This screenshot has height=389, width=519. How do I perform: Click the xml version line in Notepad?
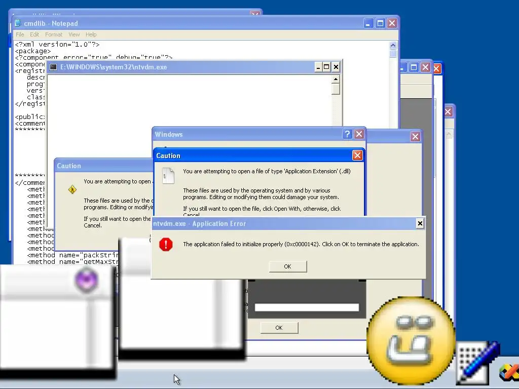tap(57, 45)
